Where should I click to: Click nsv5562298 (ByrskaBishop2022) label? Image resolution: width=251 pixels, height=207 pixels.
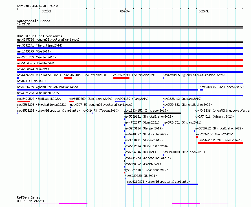(x=42, y=105)
